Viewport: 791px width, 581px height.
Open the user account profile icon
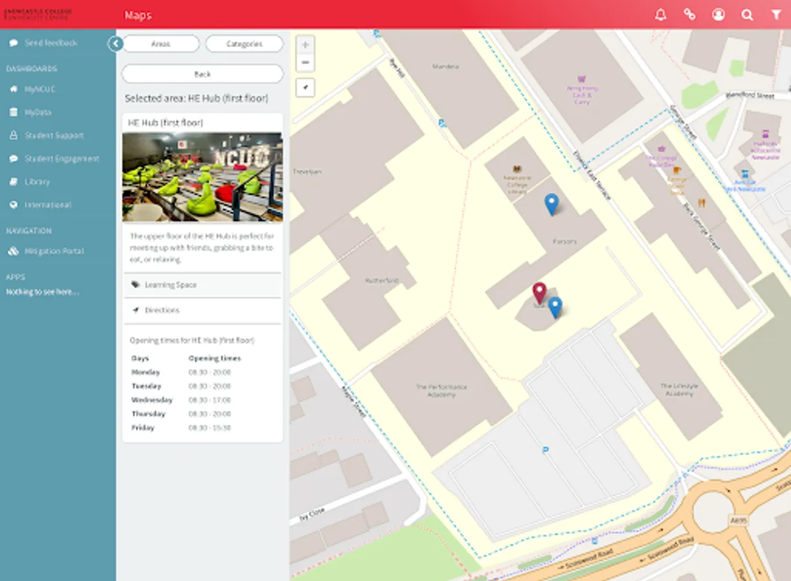click(x=719, y=14)
